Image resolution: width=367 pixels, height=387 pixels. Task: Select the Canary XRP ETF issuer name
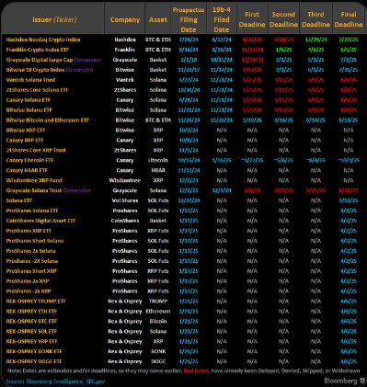[25, 141]
